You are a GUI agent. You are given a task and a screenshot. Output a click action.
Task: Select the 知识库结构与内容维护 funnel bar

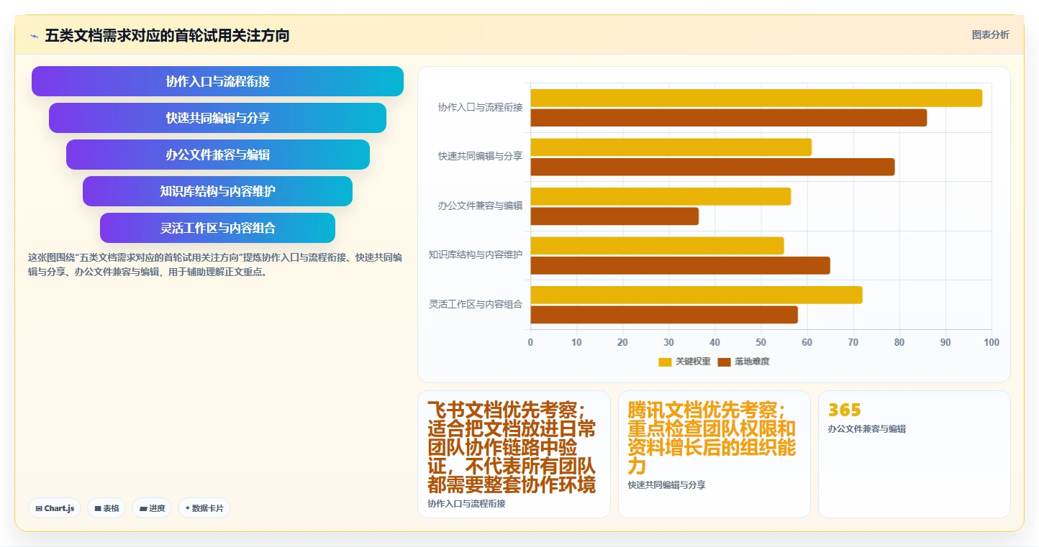pyautogui.click(x=217, y=191)
